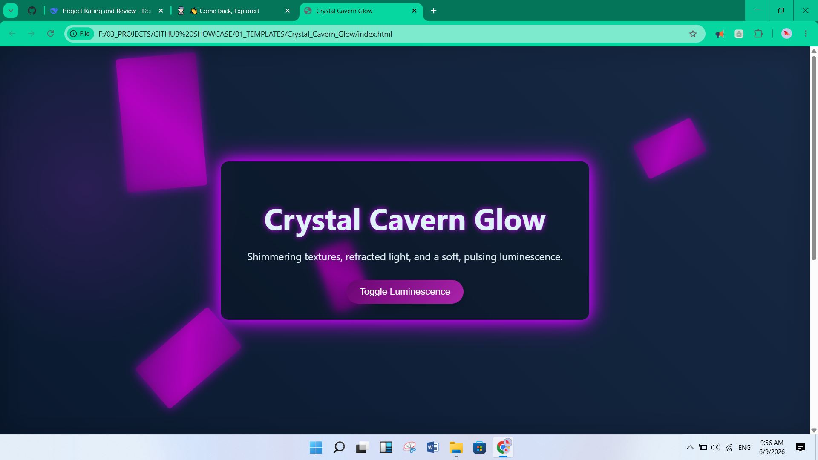
Task: Click the page scrollbar up arrow
Action: [x=814, y=51]
